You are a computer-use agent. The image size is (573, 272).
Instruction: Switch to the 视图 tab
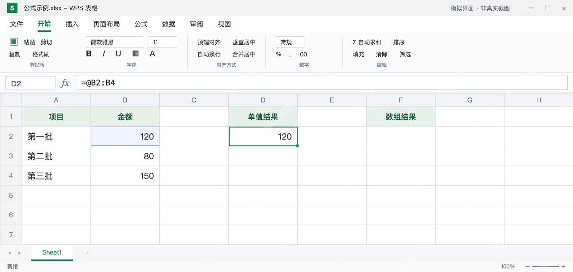[x=224, y=24]
